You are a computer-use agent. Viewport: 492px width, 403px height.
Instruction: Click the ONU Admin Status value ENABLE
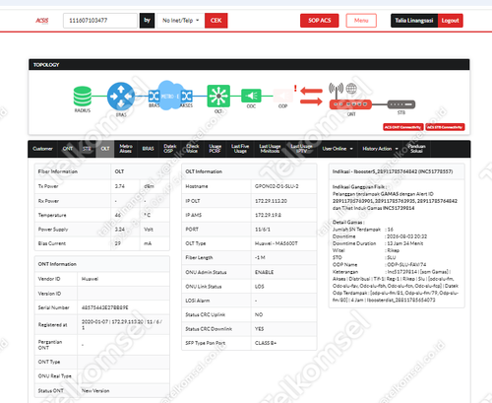pos(264,272)
